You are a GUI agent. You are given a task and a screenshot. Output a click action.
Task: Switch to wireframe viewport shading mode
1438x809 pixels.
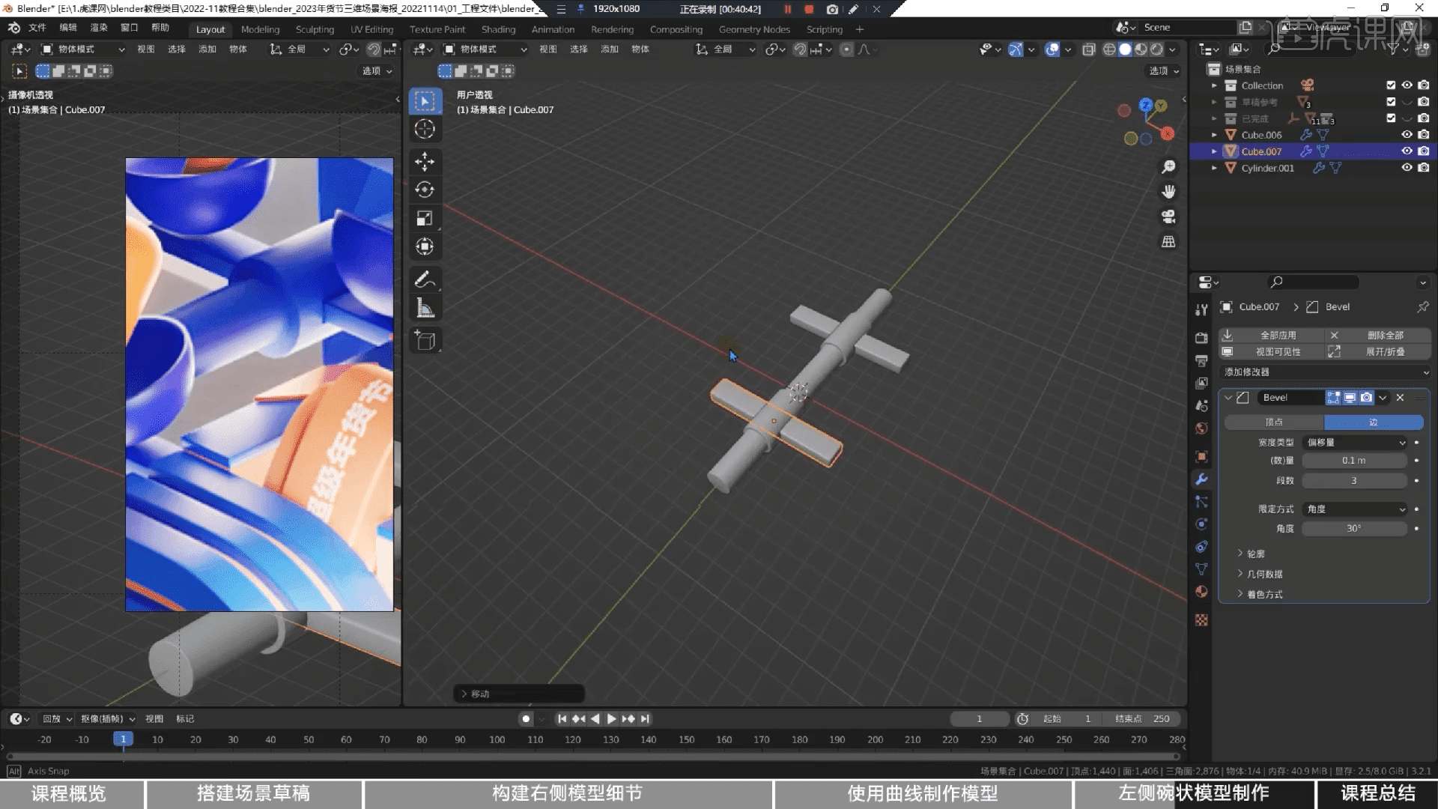pyautogui.click(x=1109, y=49)
